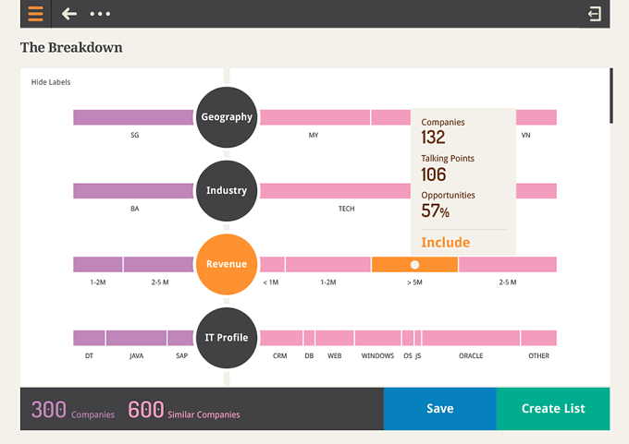Select the Geography circle
Image resolution: width=629 pixels, height=444 pixels.
(x=227, y=117)
